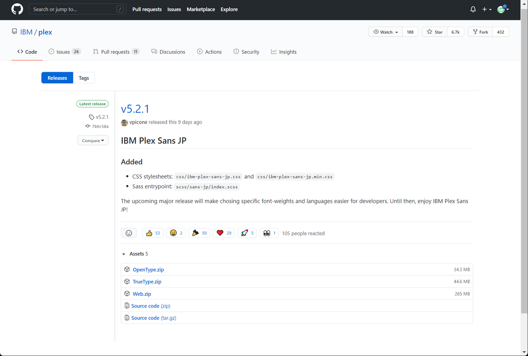This screenshot has height=356, width=528.
Task: Toggle the heart reaction 29
Action: pos(224,233)
